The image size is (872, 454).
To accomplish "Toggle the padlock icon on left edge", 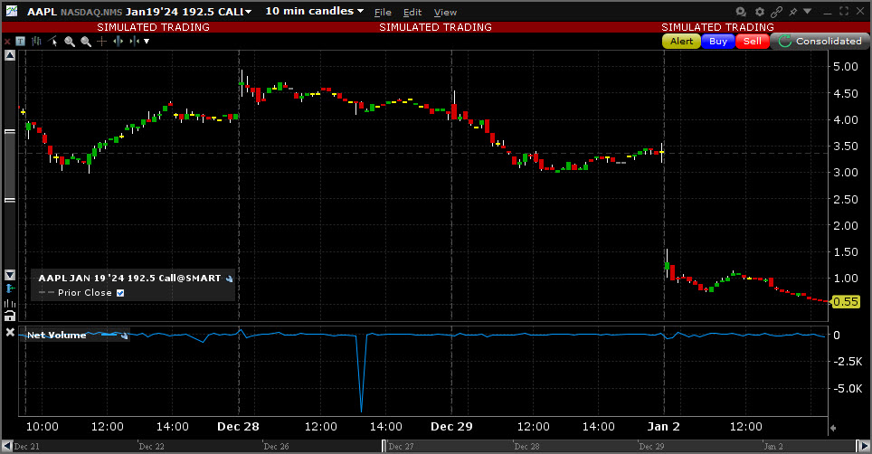I will pos(9,317).
